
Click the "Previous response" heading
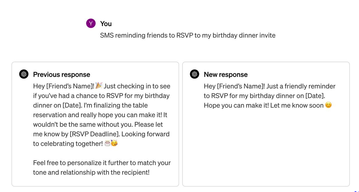62,75
